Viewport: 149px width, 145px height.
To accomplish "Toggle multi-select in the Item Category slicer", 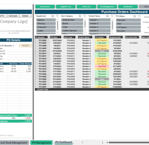I will (x=80, y=16).
